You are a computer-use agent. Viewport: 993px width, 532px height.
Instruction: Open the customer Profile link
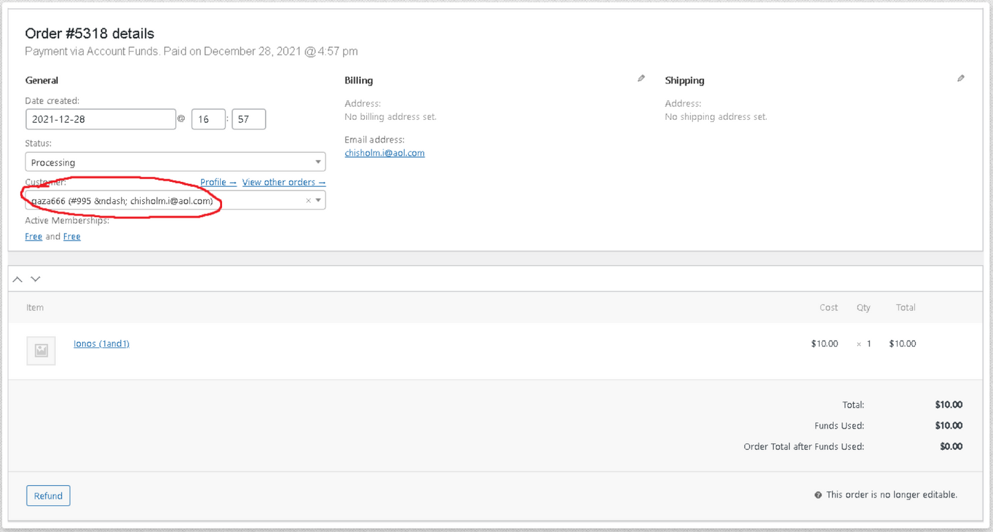(x=218, y=182)
